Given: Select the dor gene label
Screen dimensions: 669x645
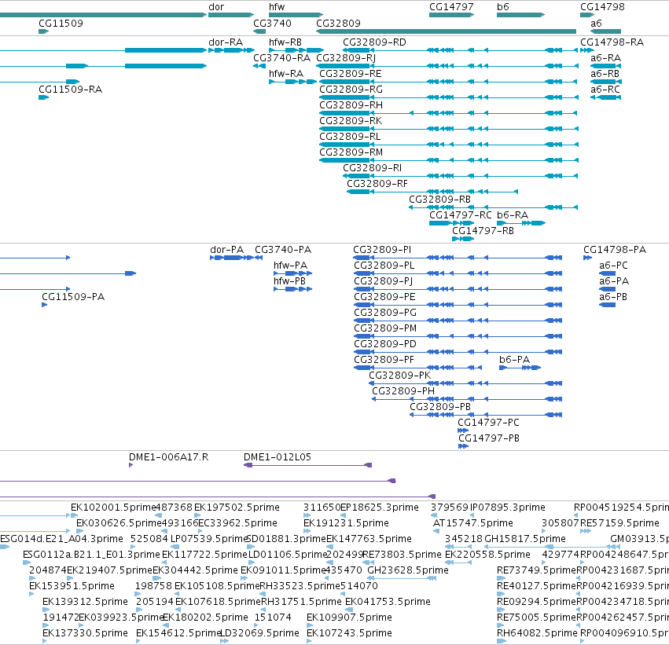Looking at the screenshot, I should 216,7.
